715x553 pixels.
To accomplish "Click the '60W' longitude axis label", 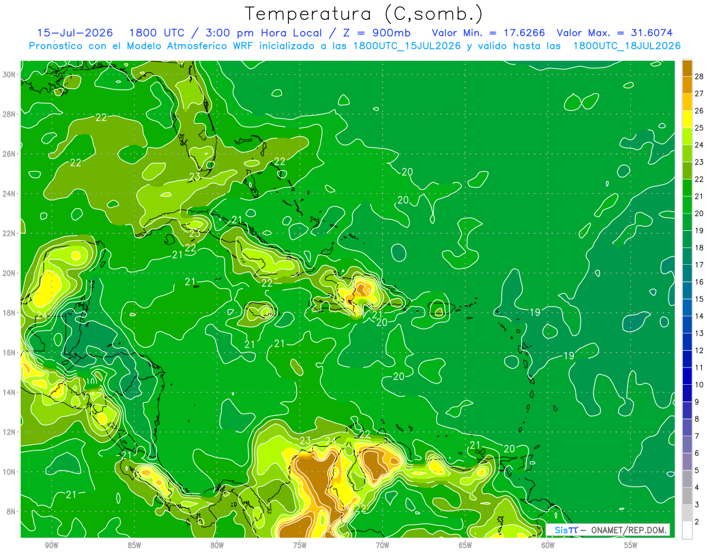I will click(548, 545).
